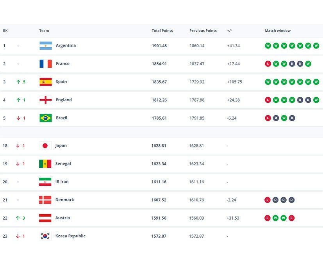Click the Argentina flag icon
This screenshot has width=323, height=274.
click(45, 46)
